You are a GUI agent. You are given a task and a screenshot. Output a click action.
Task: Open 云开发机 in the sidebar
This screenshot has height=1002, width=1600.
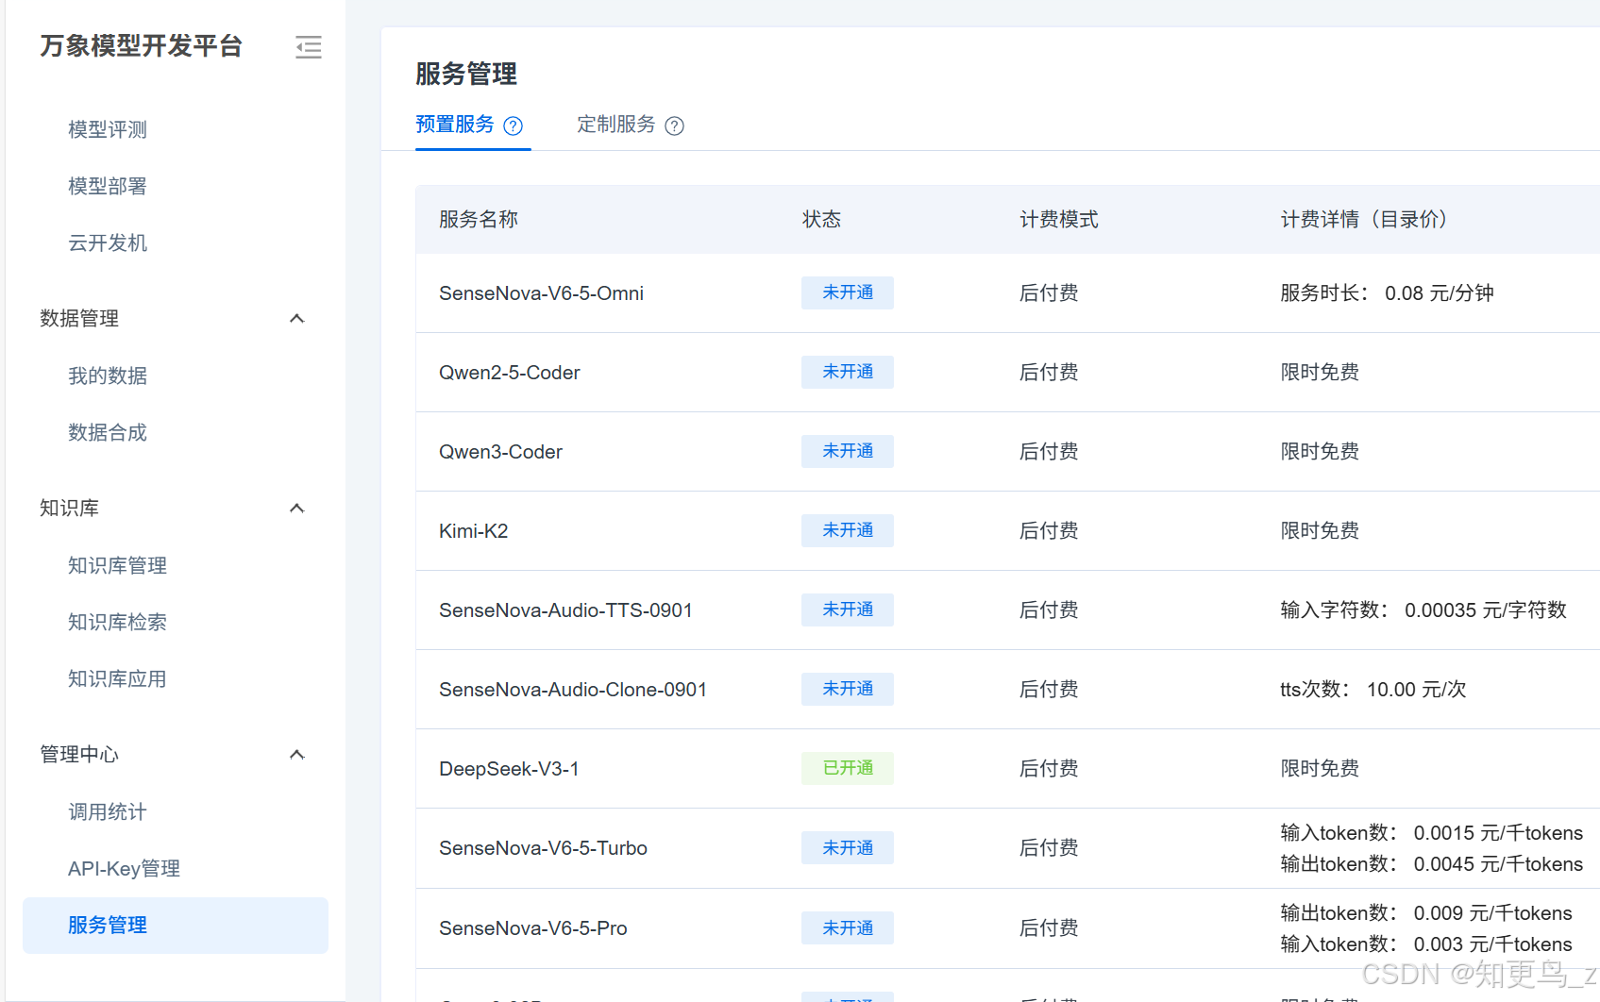point(108,242)
